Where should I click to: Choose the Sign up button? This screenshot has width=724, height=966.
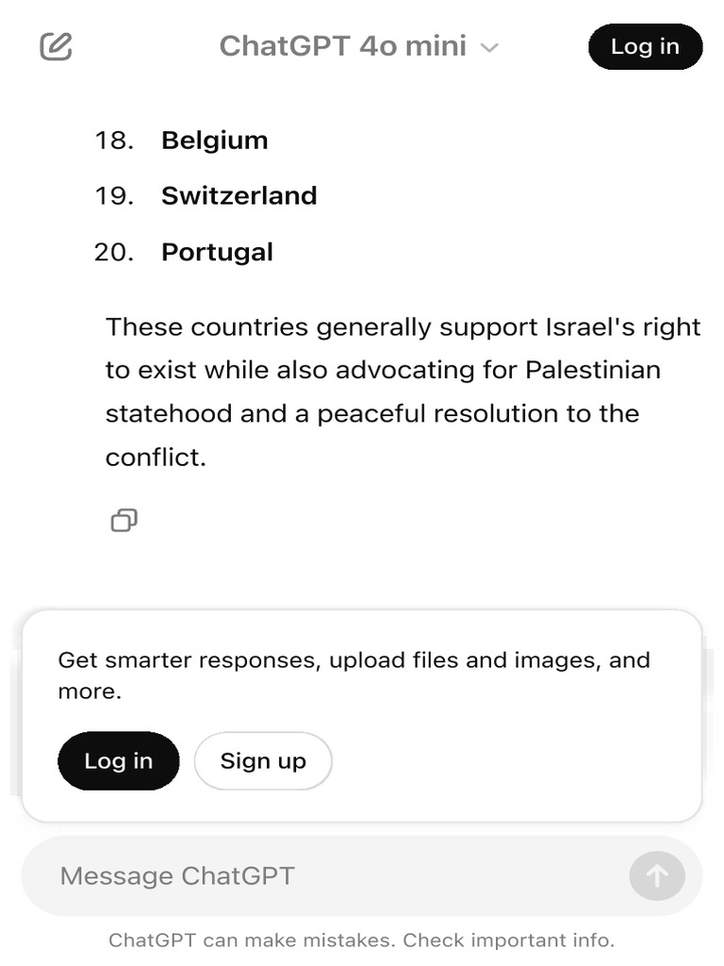pos(263,761)
